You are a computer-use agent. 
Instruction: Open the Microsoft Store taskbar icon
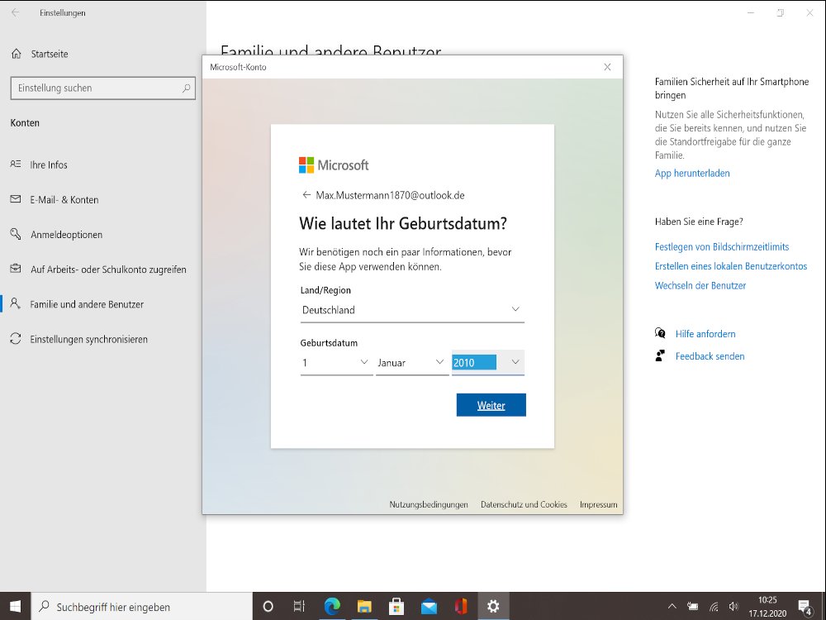[396, 607]
